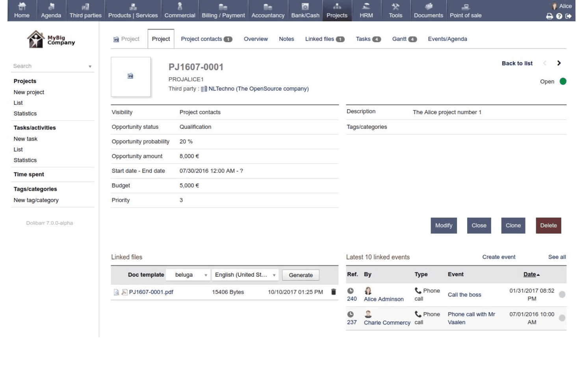This screenshot has width=583, height=389.
Task: Click the Charlie Commercy avatar icon
Action: pos(368,314)
